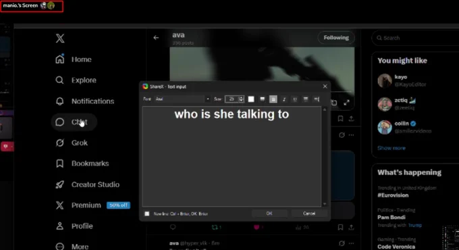This screenshot has width=459, height=250.
Task: Open zctiq's suggested profile
Action: [x=405, y=104]
